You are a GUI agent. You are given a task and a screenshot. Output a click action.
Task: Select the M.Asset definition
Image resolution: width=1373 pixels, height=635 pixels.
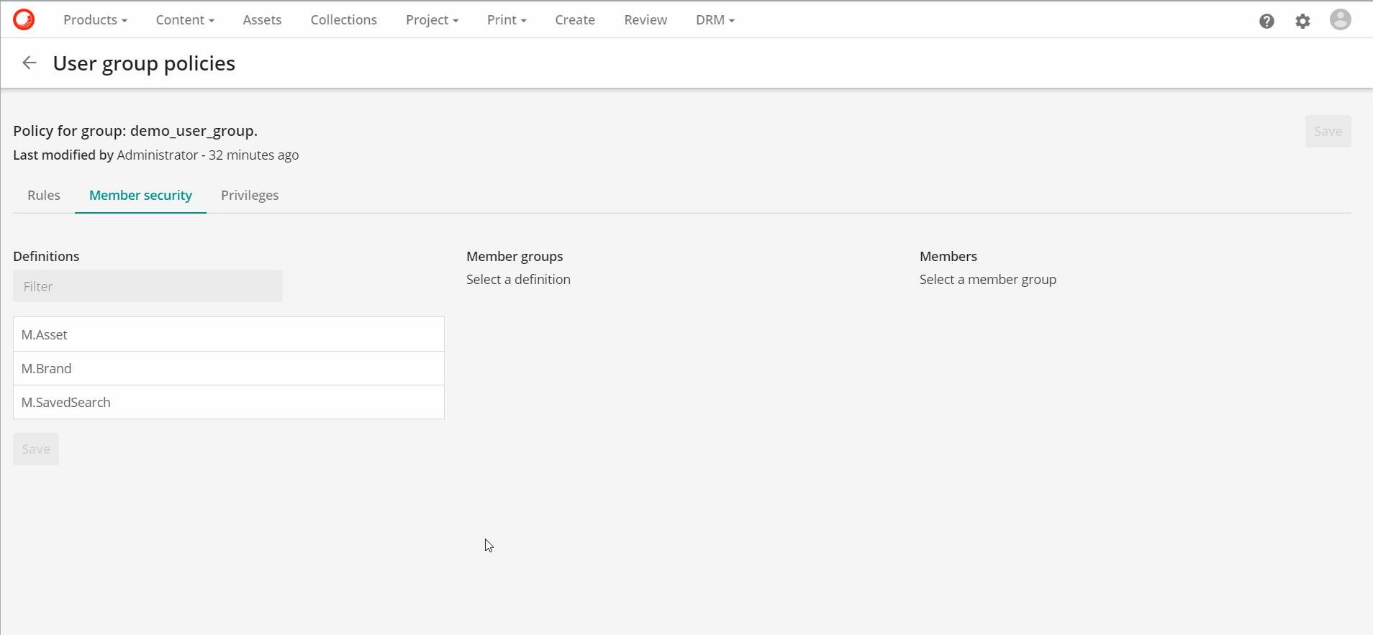point(228,334)
